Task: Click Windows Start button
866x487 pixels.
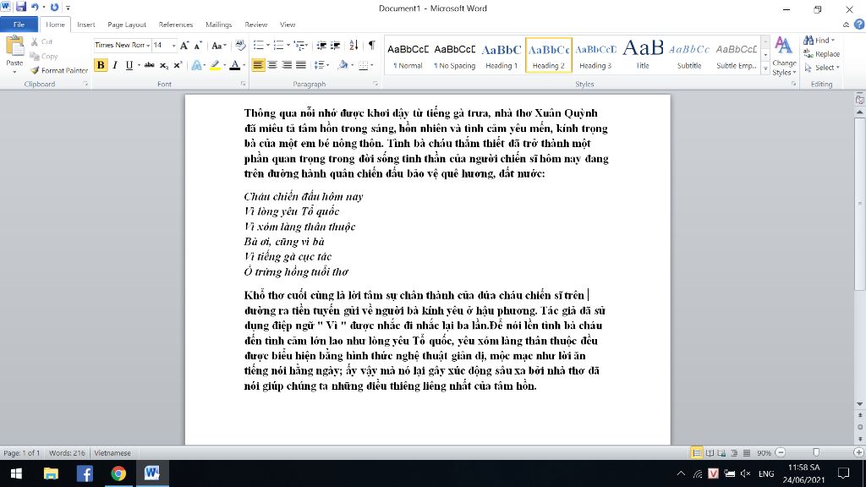Action: [x=17, y=473]
